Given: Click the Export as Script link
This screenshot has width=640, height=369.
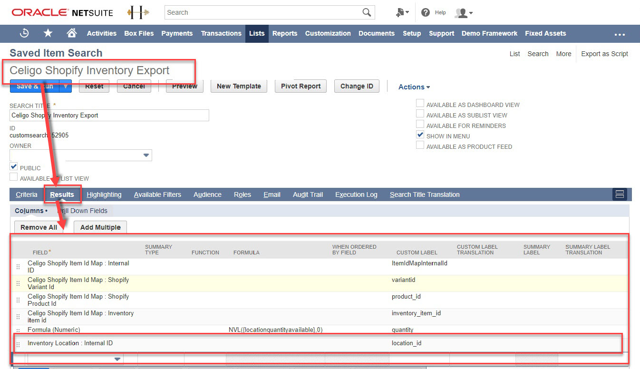Looking at the screenshot, I should click(x=604, y=54).
